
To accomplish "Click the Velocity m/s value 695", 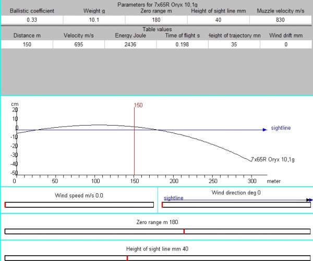I will 78,44.
